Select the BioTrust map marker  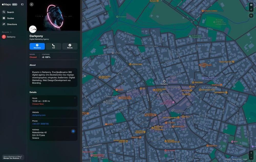(113, 53)
